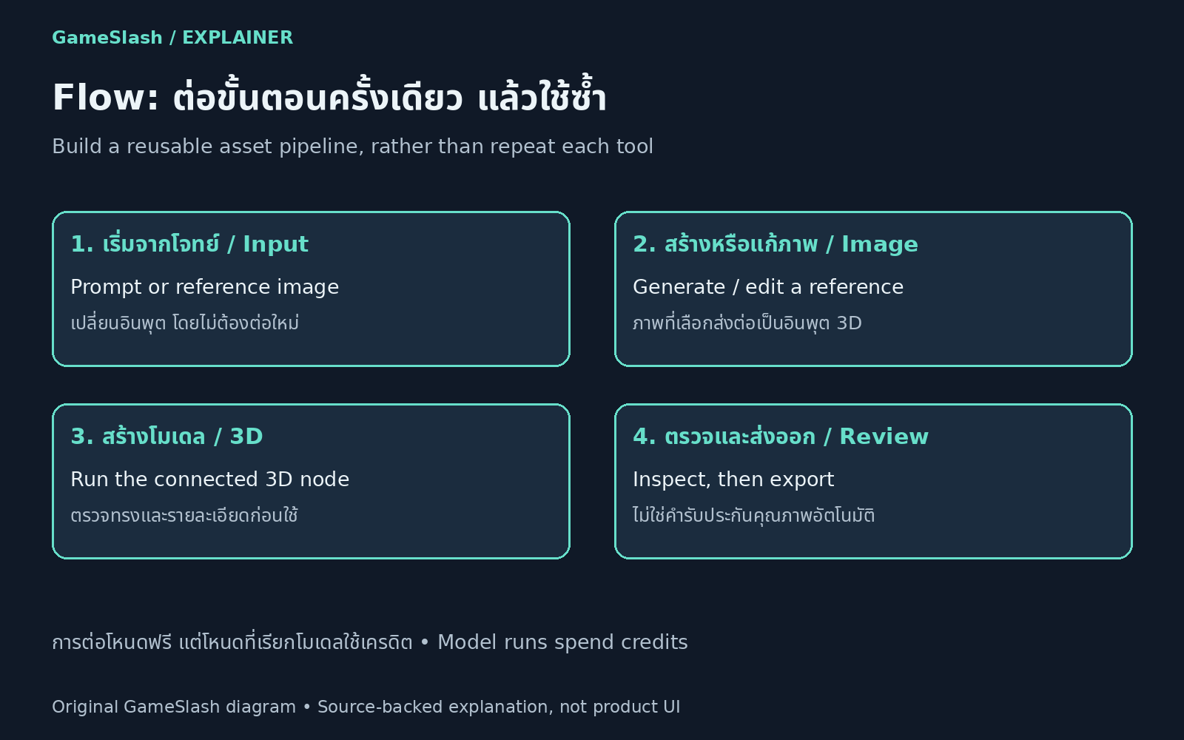1184x740 pixels.
Task: Click the Thai line ending in '3D' in card 2
Action: tap(747, 323)
